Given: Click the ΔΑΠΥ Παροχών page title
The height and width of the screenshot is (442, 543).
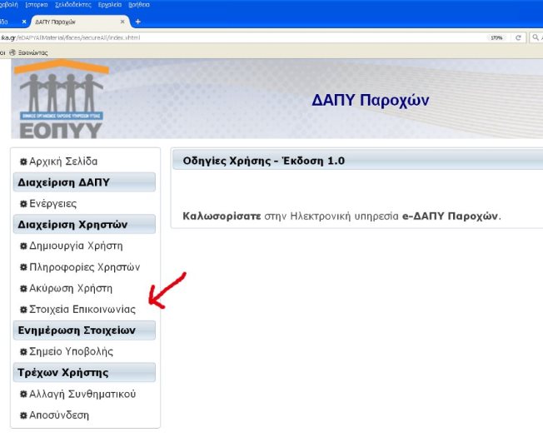Looking at the screenshot, I should pyautogui.click(x=371, y=101).
